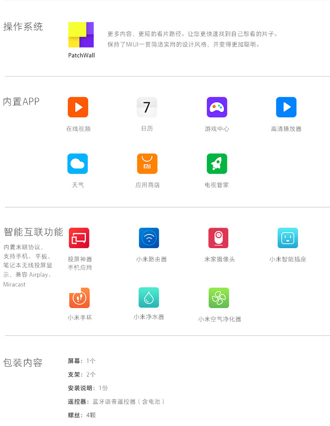Open the 米家摄像头 camera icon
The width and height of the screenshot is (330, 426).
tap(218, 238)
